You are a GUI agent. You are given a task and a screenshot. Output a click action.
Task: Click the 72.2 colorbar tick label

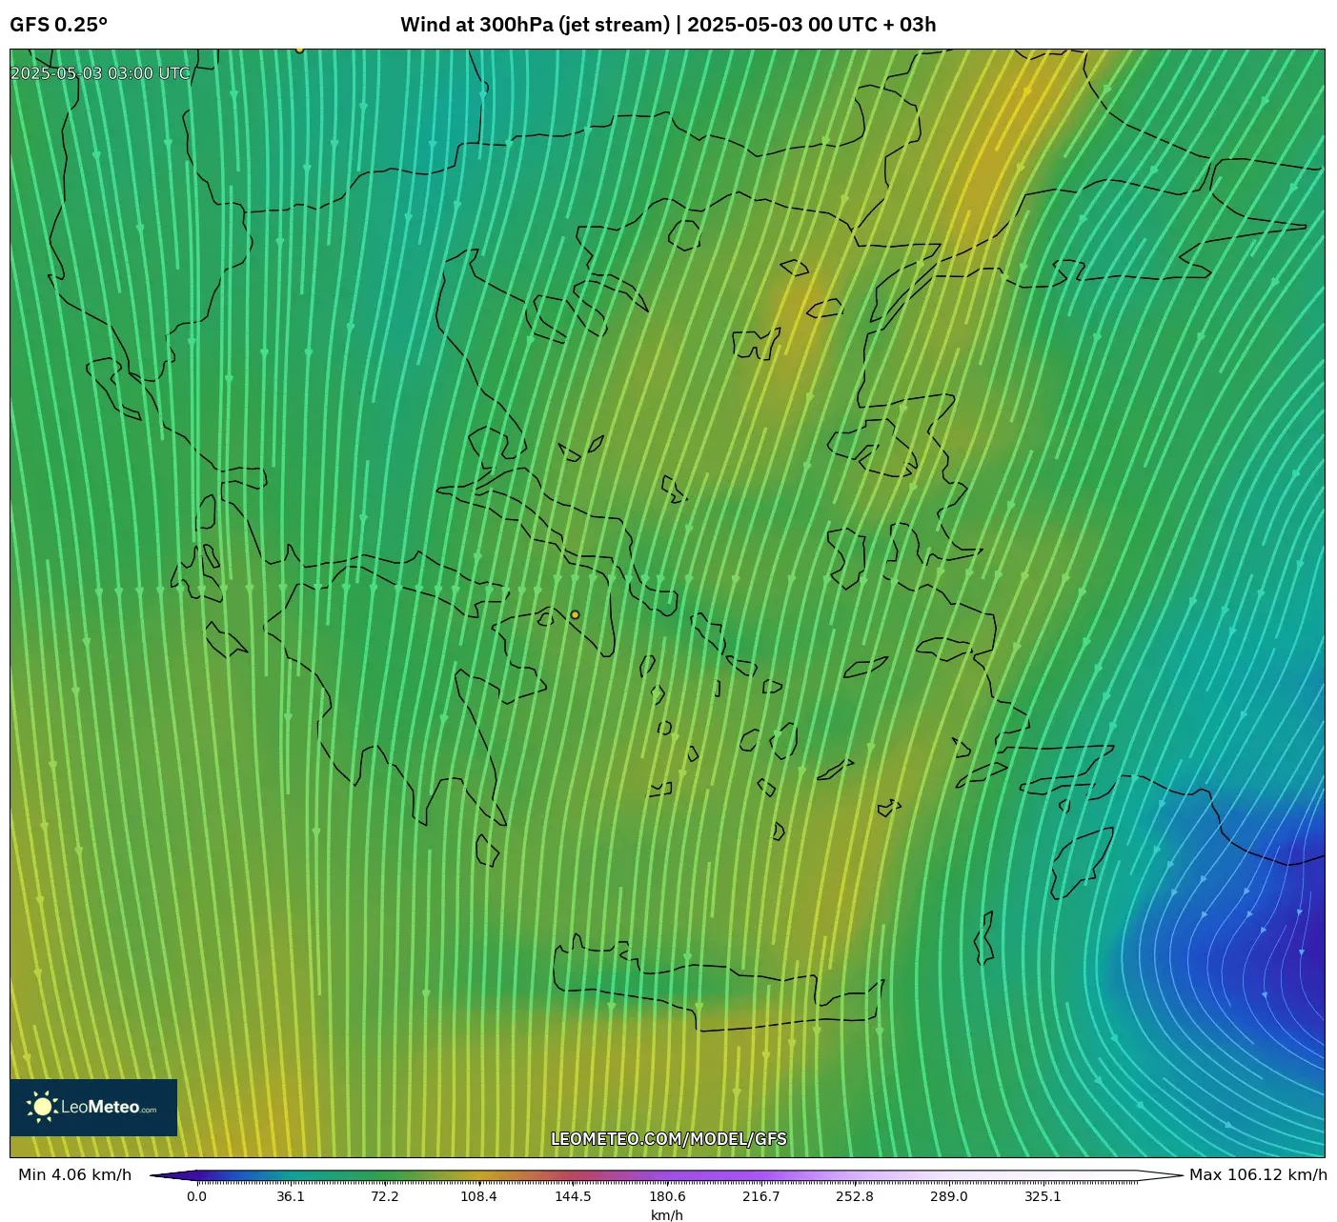tap(385, 1196)
